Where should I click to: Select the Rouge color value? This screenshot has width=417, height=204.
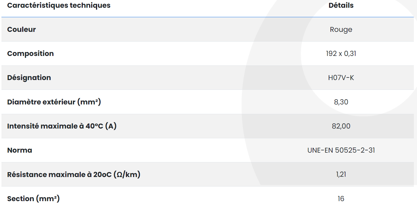click(x=341, y=30)
